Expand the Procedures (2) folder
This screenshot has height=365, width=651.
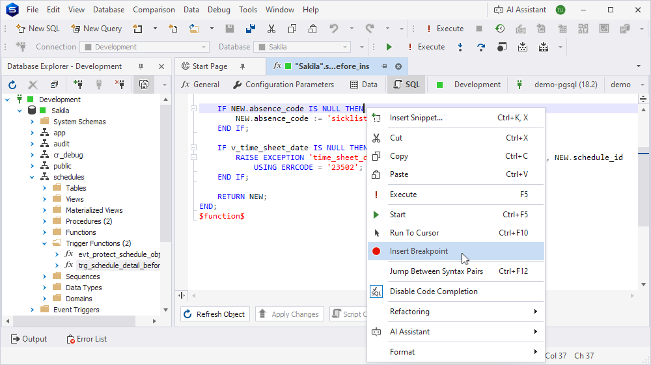(44, 221)
